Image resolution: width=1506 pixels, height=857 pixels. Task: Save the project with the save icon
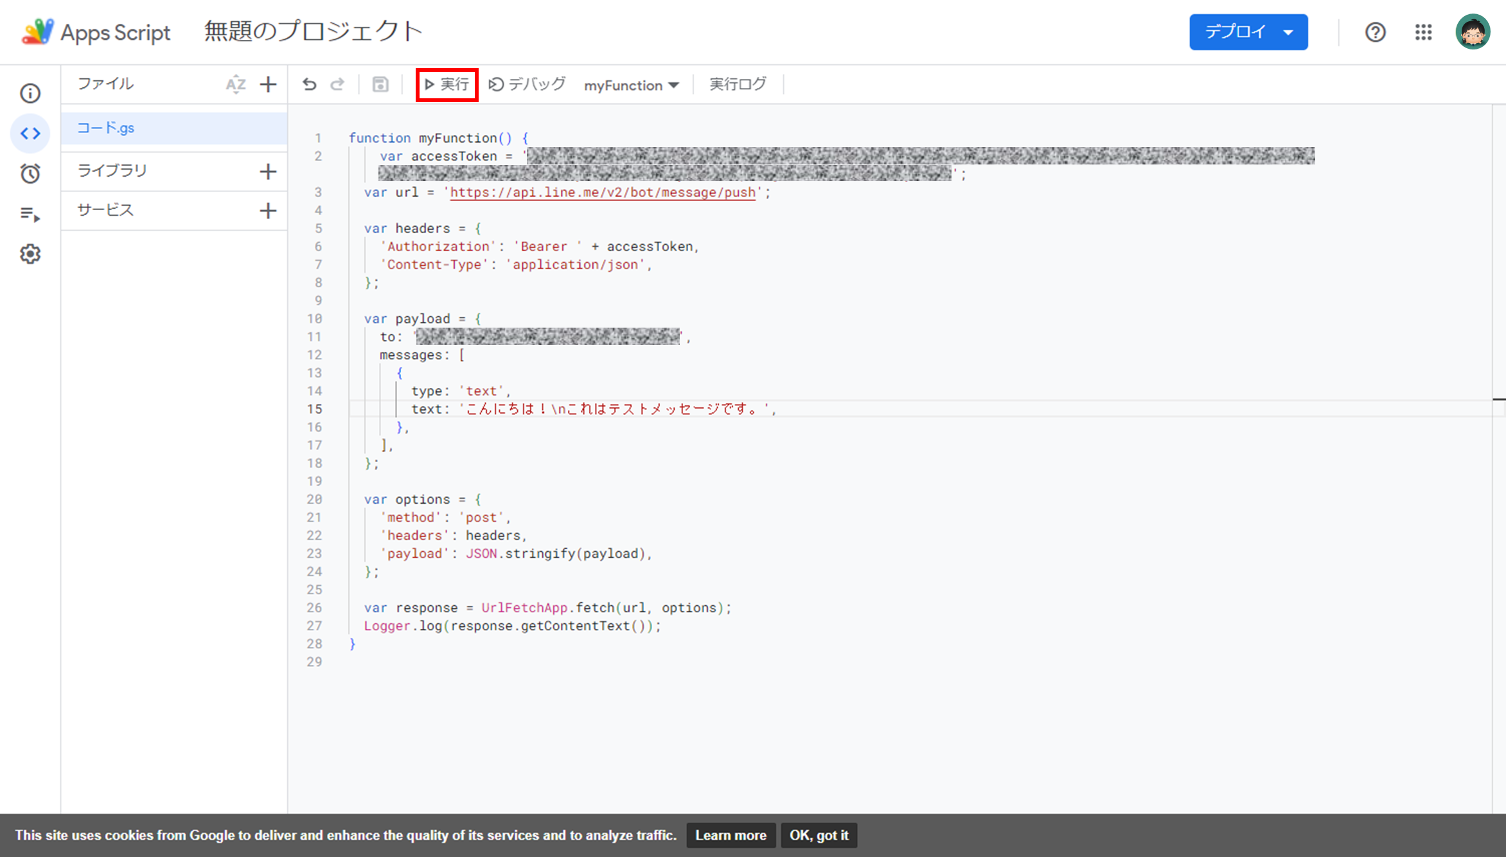pos(380,84)
